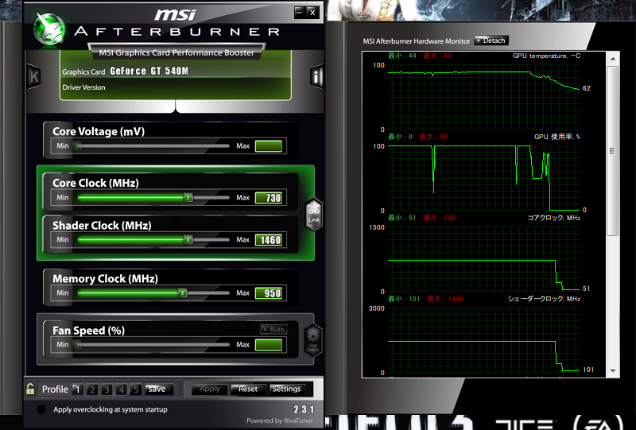Click the Shader Clock slider handle
636x430 pixels.
188,240
